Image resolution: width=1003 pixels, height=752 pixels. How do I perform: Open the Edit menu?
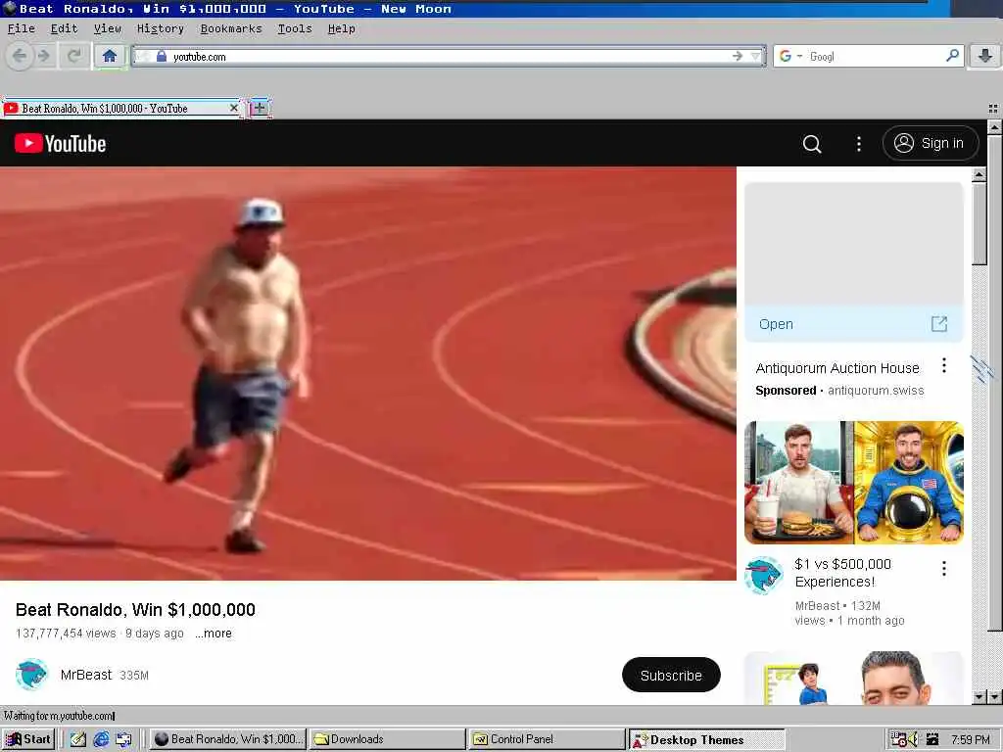click(x=64, y=28)
